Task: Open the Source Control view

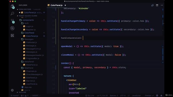Action: [x=12, y=21]
